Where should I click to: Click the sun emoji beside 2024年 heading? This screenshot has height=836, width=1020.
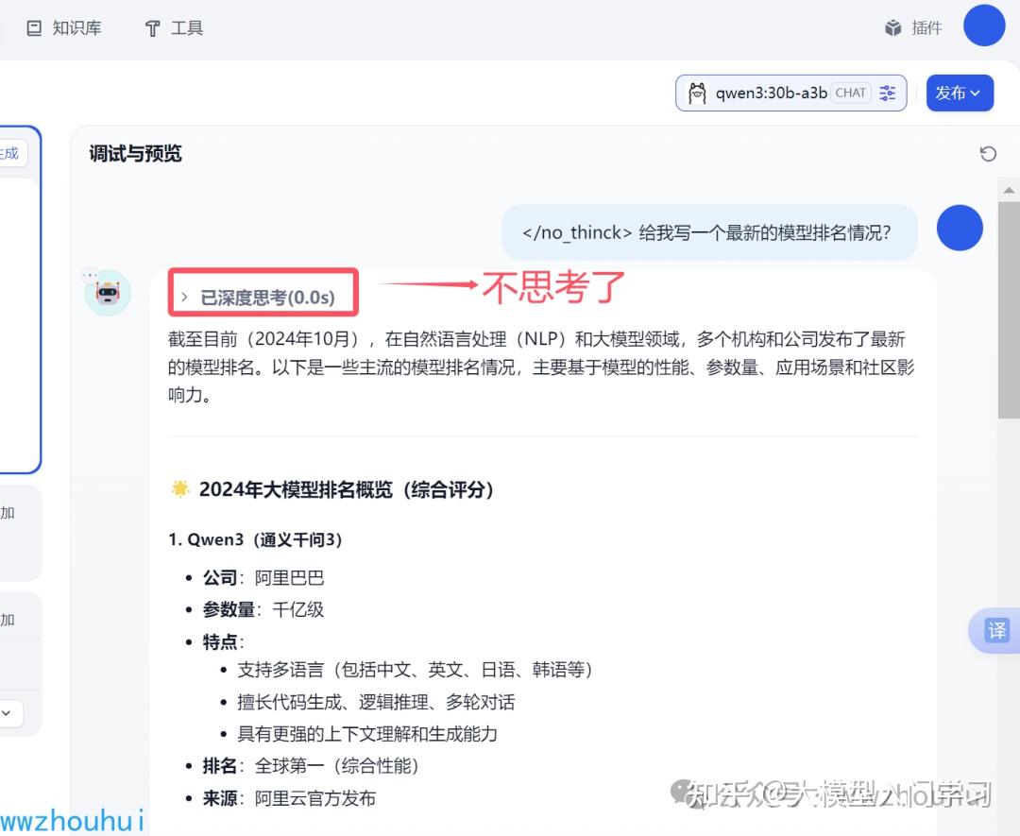[x=180, y=488]
